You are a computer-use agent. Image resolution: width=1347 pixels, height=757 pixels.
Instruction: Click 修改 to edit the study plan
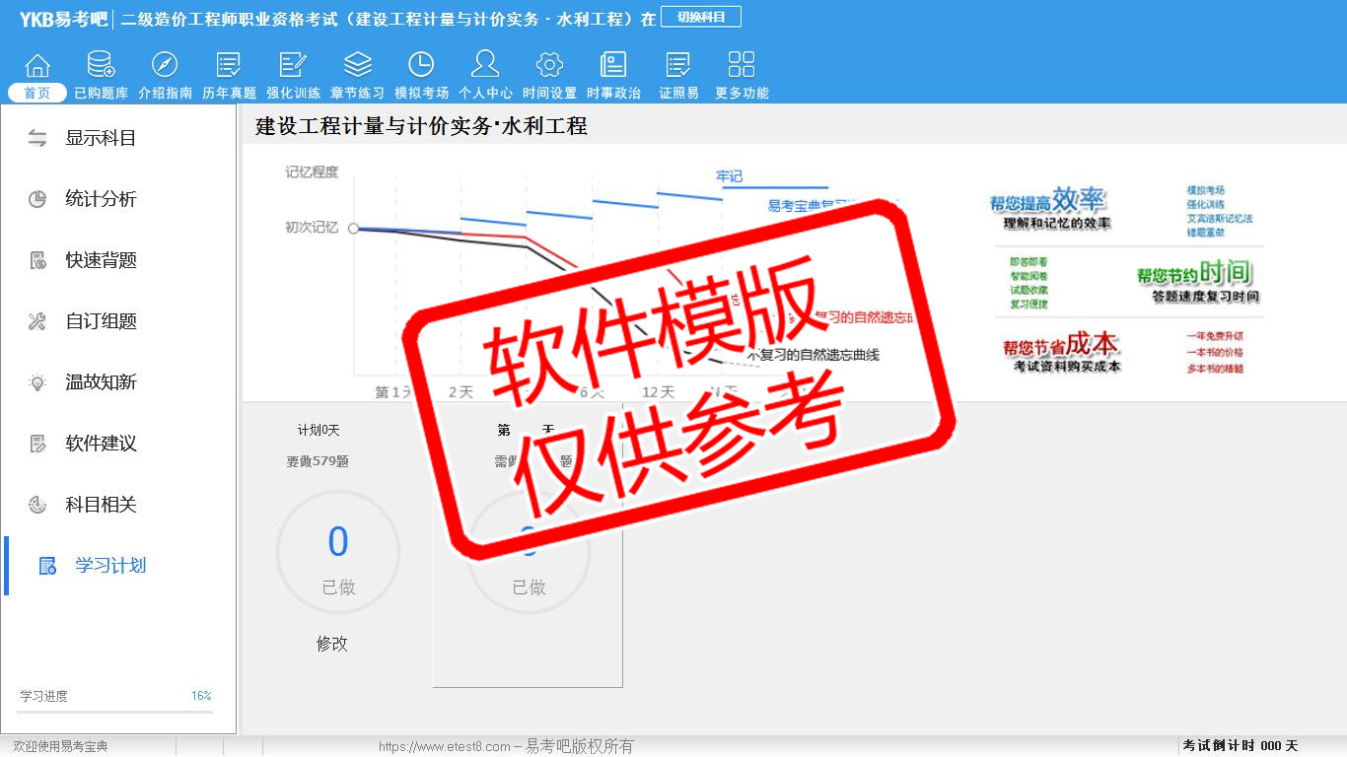pyautogui.click(x=332, y=644)
